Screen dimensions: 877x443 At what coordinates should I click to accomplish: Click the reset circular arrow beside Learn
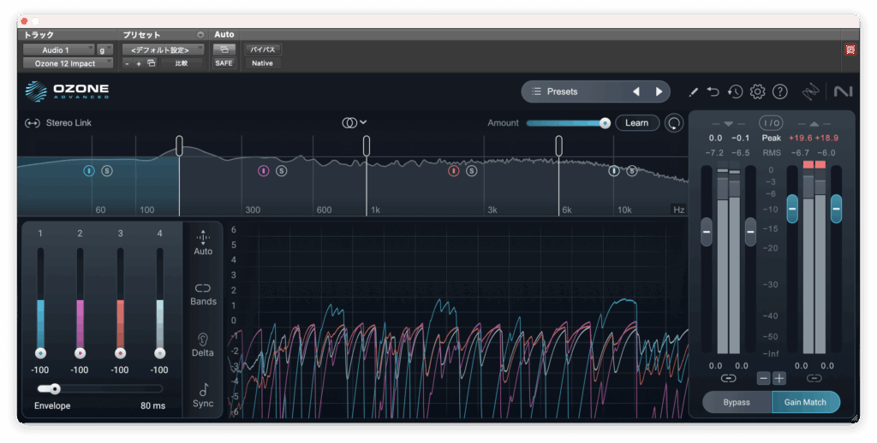pyautogui.click(x=675, y=123)
